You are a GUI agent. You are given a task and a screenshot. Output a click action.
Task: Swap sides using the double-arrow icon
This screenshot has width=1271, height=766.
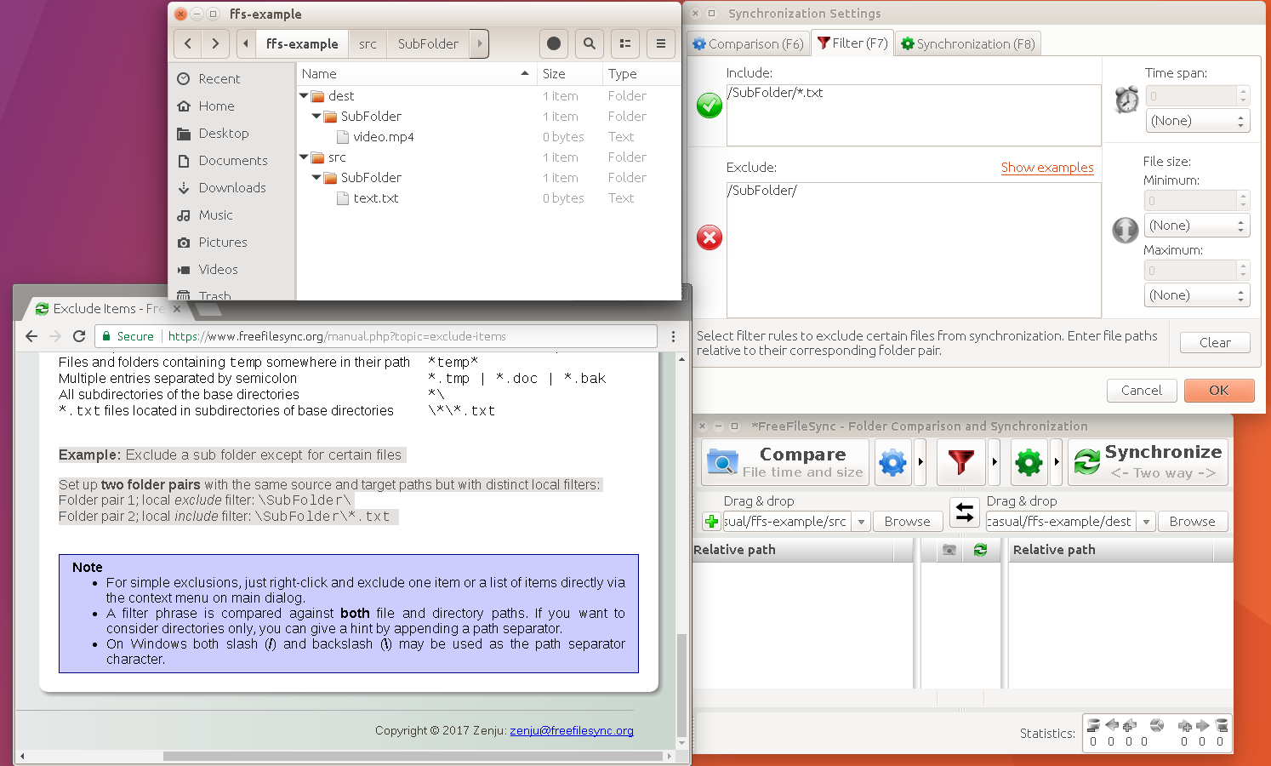tap(964, 512)
